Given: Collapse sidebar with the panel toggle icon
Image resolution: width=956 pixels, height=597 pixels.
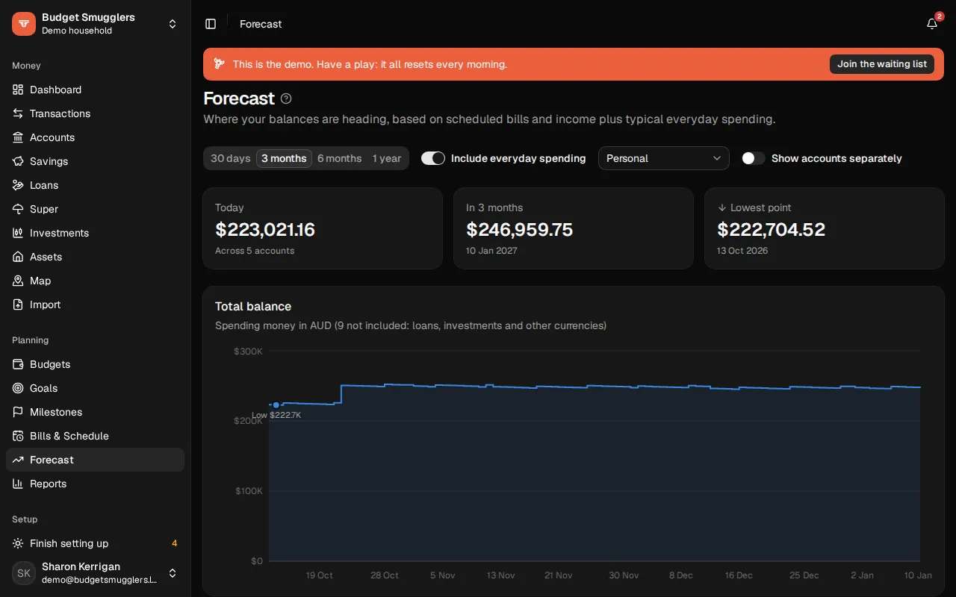Looking at the screenshot, I should [x=211, y=24].
